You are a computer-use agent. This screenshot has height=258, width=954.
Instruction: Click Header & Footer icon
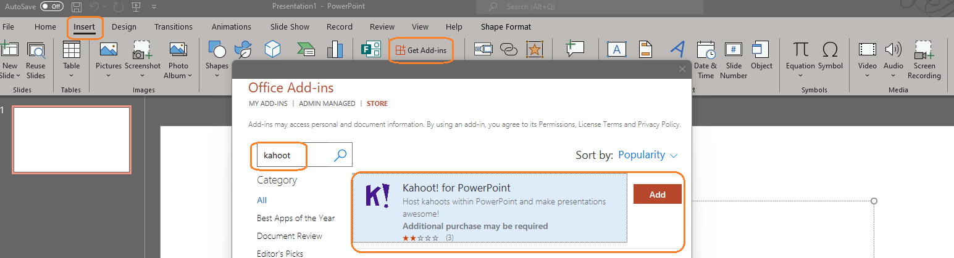pos(646,50)
